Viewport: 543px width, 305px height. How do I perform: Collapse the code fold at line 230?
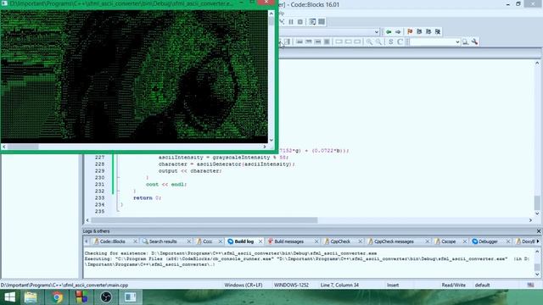[119, 177]
